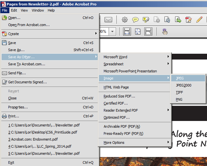The image size is (207, 166).
Task: Open preferences with the gear icon
Action: tap(124, 20)
